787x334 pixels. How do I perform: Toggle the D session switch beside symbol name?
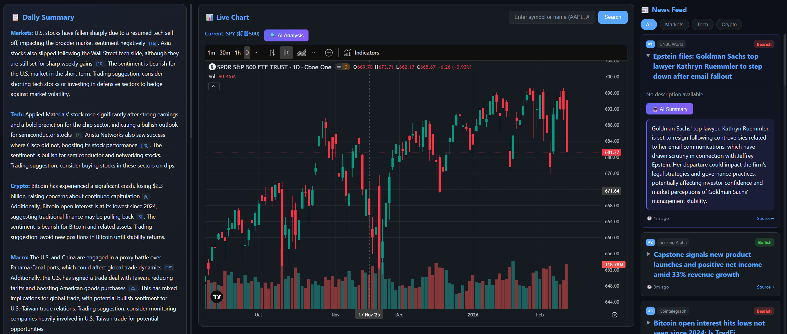coord(342,67)
